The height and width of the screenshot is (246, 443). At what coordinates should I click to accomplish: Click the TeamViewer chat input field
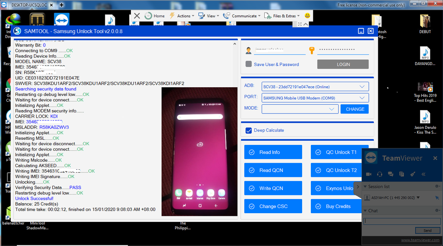click(402, 222)
